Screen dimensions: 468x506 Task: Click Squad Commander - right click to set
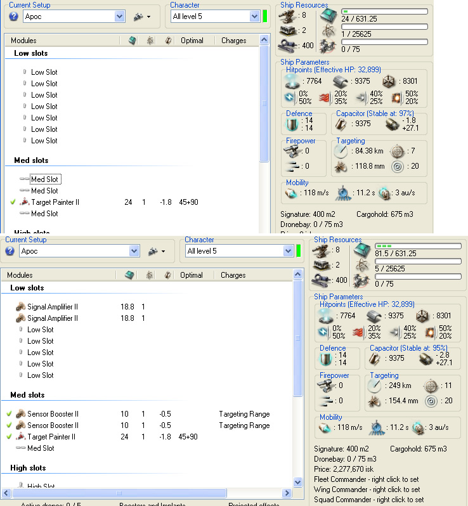369,500
